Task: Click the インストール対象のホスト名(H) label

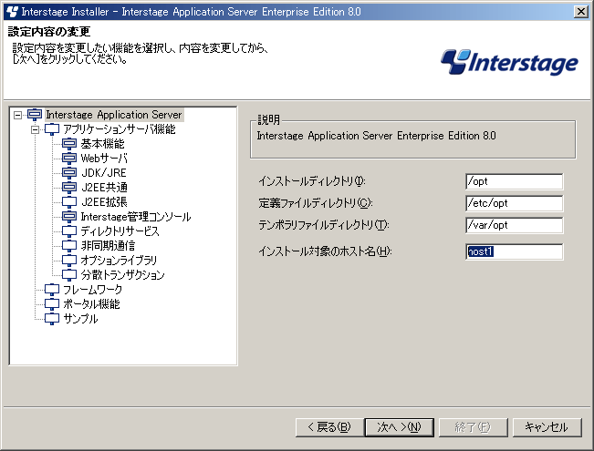Action: 325,251
